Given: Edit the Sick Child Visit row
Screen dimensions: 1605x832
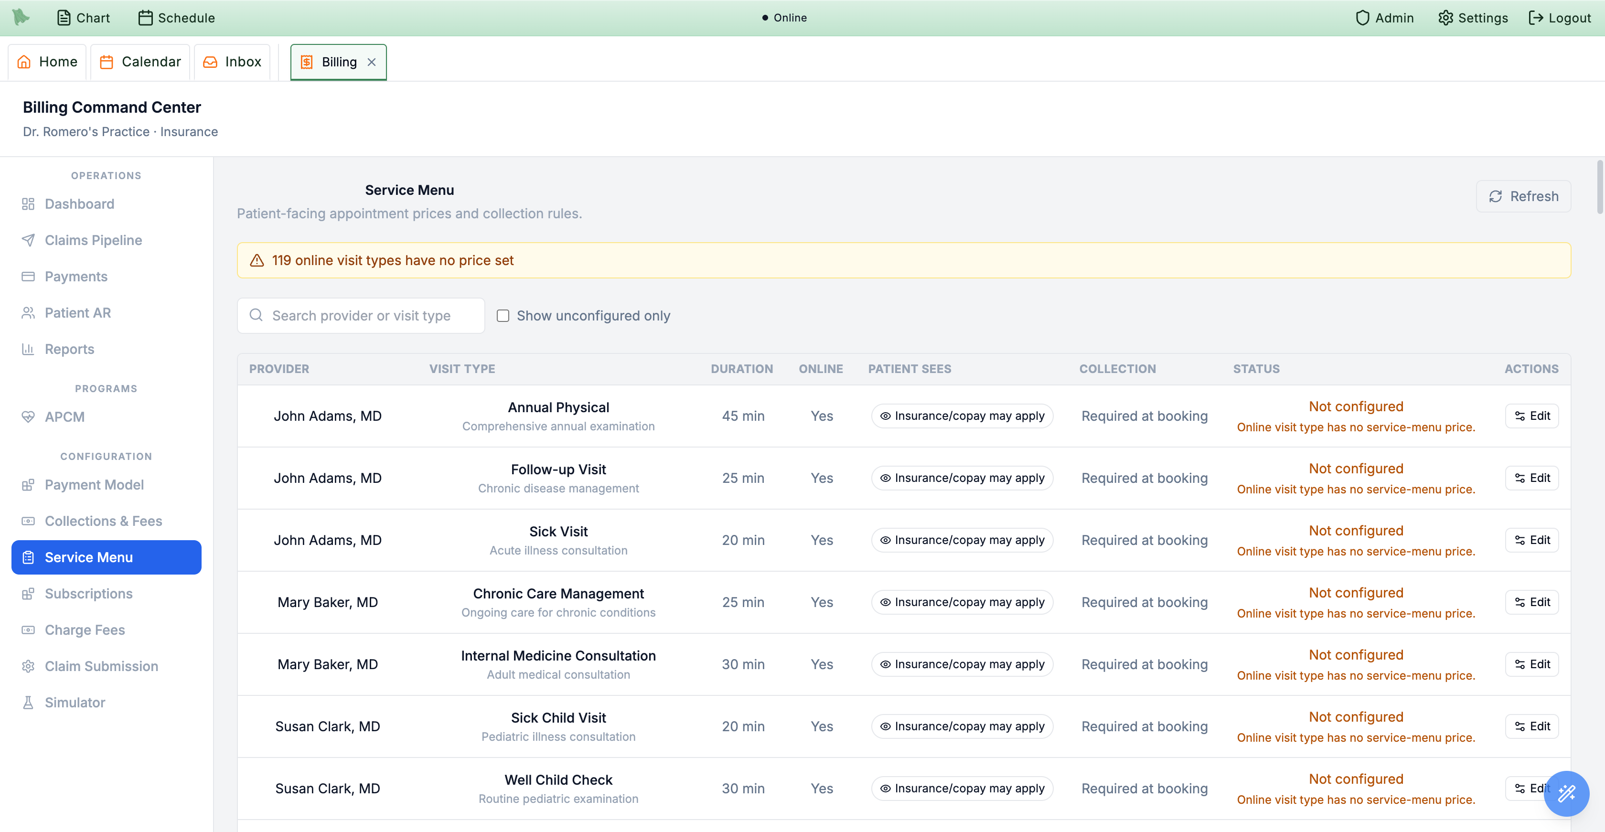Looking at the screenshot, I should (x=1531, y=725).
